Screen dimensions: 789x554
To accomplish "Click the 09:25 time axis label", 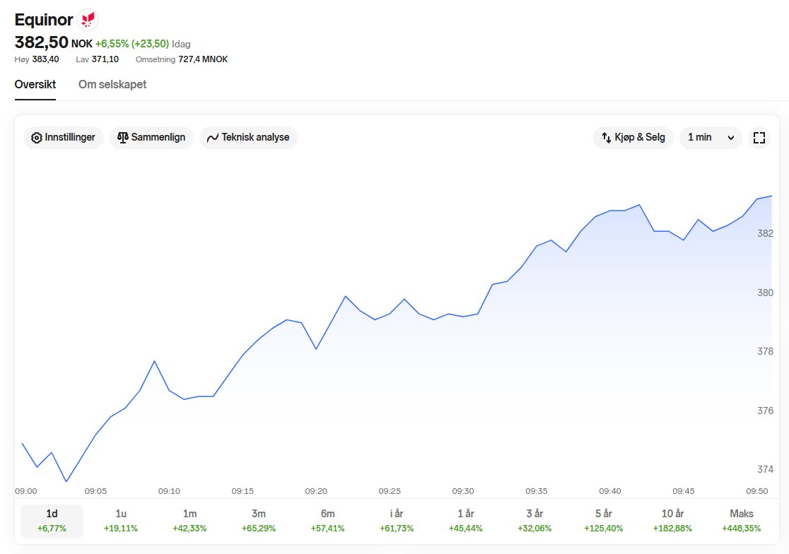I will [390, 491].
